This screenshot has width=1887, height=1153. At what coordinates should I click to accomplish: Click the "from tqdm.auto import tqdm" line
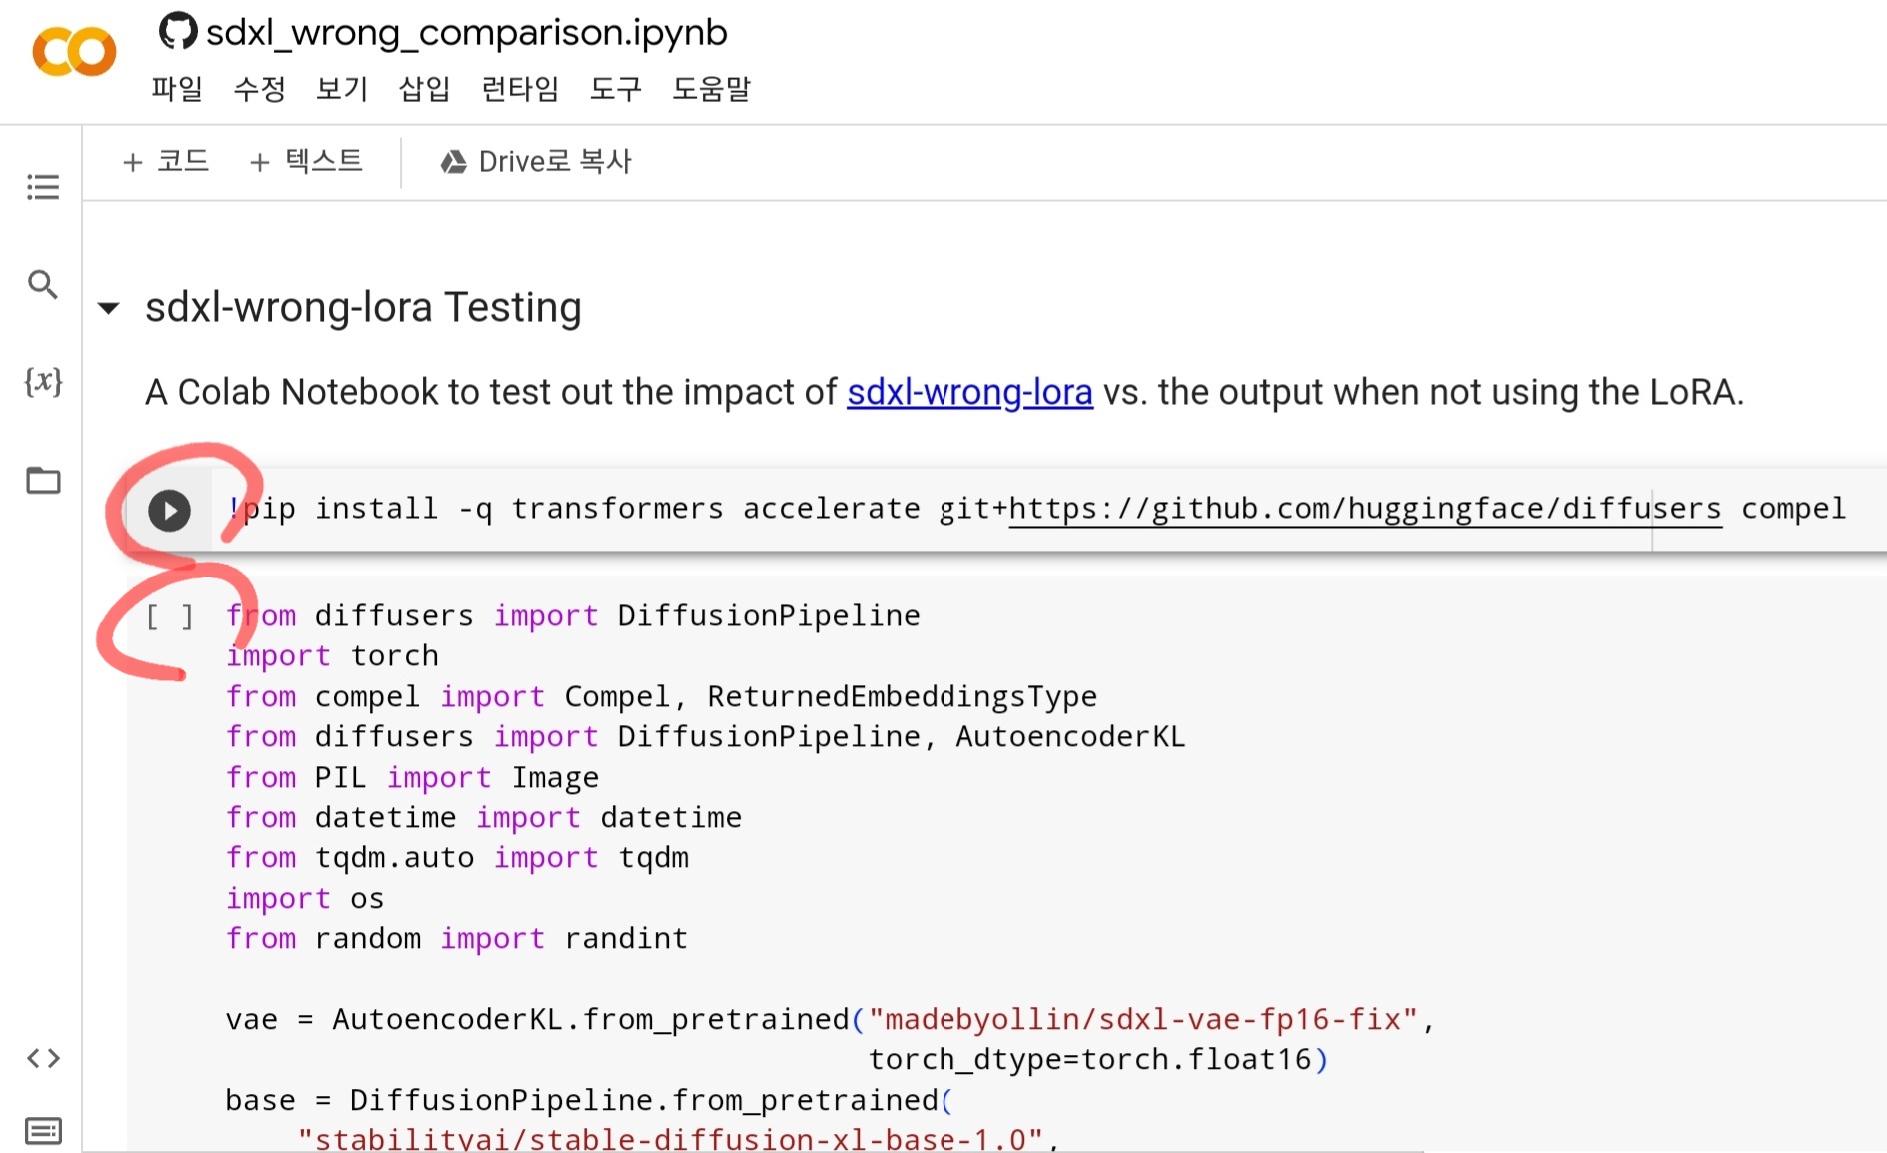pyautogui.click(x=457, y=858)
